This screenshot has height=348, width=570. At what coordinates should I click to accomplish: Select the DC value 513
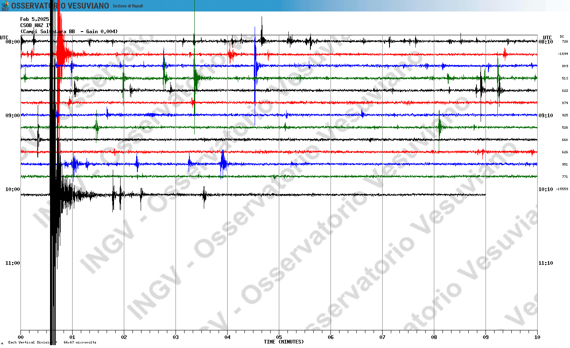[x=565, y=79]
